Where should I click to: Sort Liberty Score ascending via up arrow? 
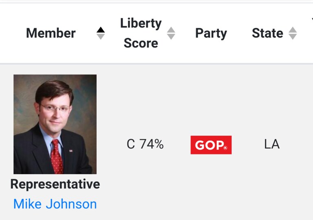(x=171, y=30)
